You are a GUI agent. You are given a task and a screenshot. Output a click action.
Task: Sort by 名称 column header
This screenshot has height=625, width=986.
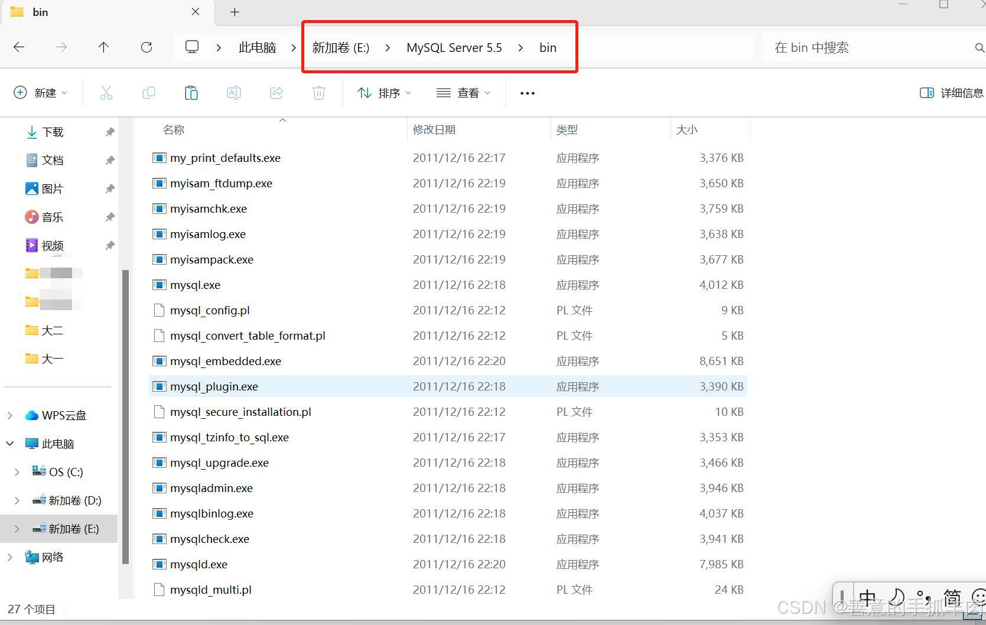[x=174, y=129]
